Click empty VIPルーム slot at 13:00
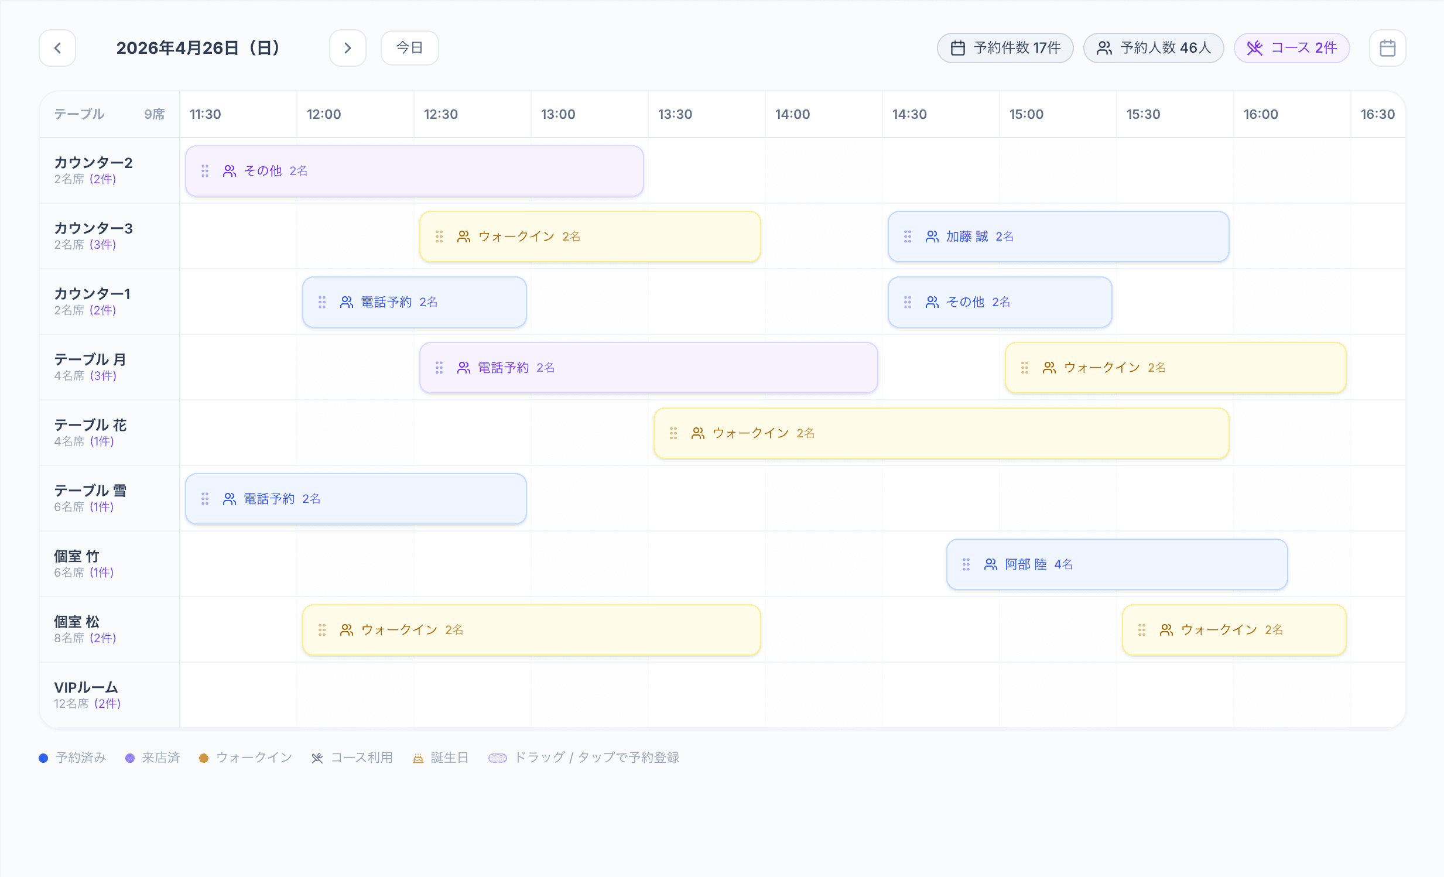The image size is (1444, 877). [589, 695]
